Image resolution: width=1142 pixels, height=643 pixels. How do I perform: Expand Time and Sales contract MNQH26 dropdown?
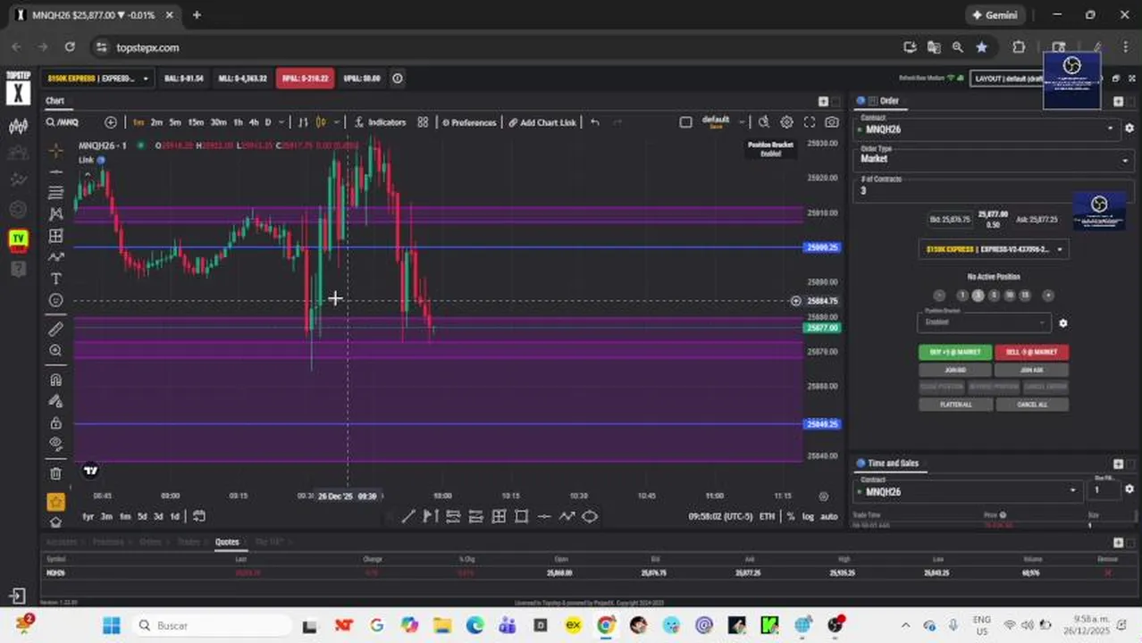coord(968,491)
